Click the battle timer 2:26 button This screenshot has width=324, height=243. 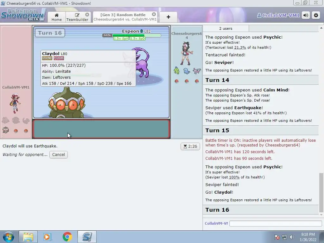click(x=190, y=146)
